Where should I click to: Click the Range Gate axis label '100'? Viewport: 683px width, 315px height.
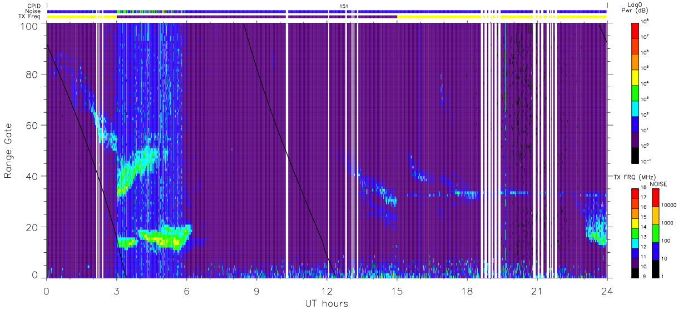pos(30,26)
